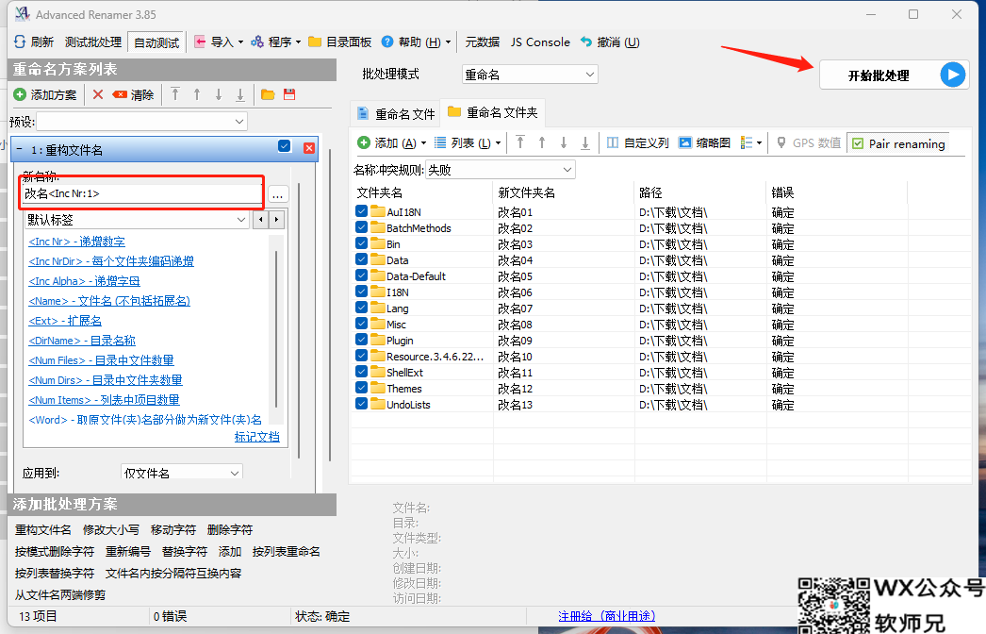This screenshot has height=634, width=986.
Task: Click the open folder icon in method list toolbar
Action: [268, 94]
